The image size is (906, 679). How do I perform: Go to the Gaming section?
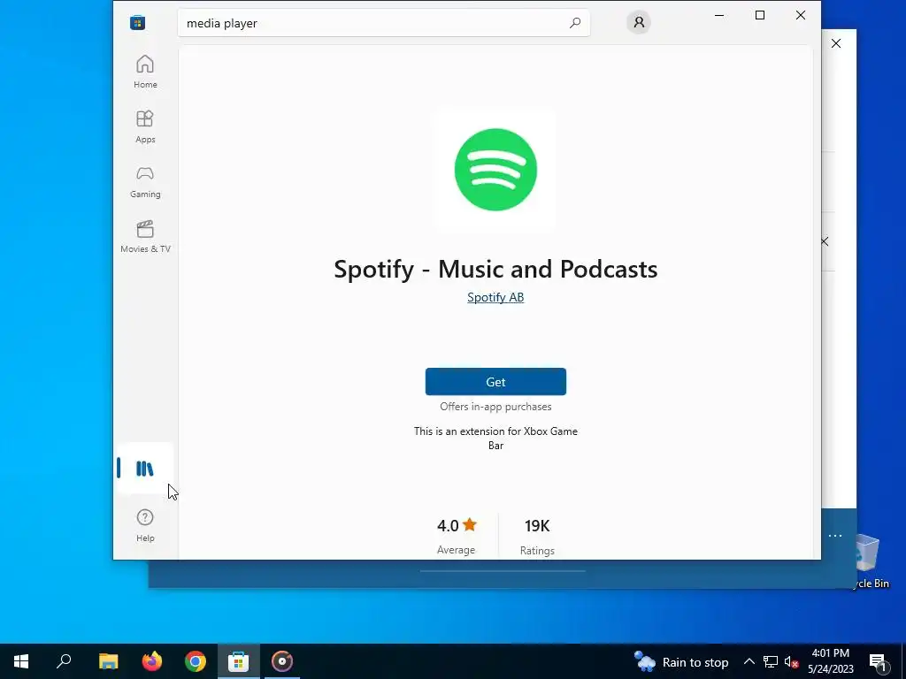(x=145, y=182)
